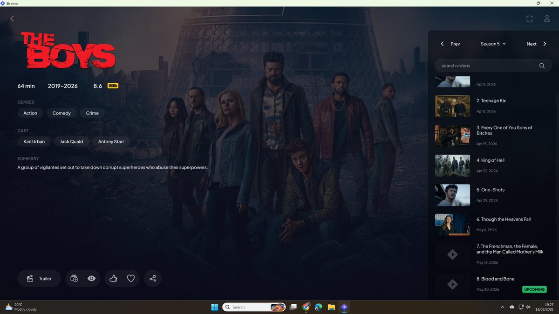Select episode title '8. Blood and Bone'

tap(496, 279)
